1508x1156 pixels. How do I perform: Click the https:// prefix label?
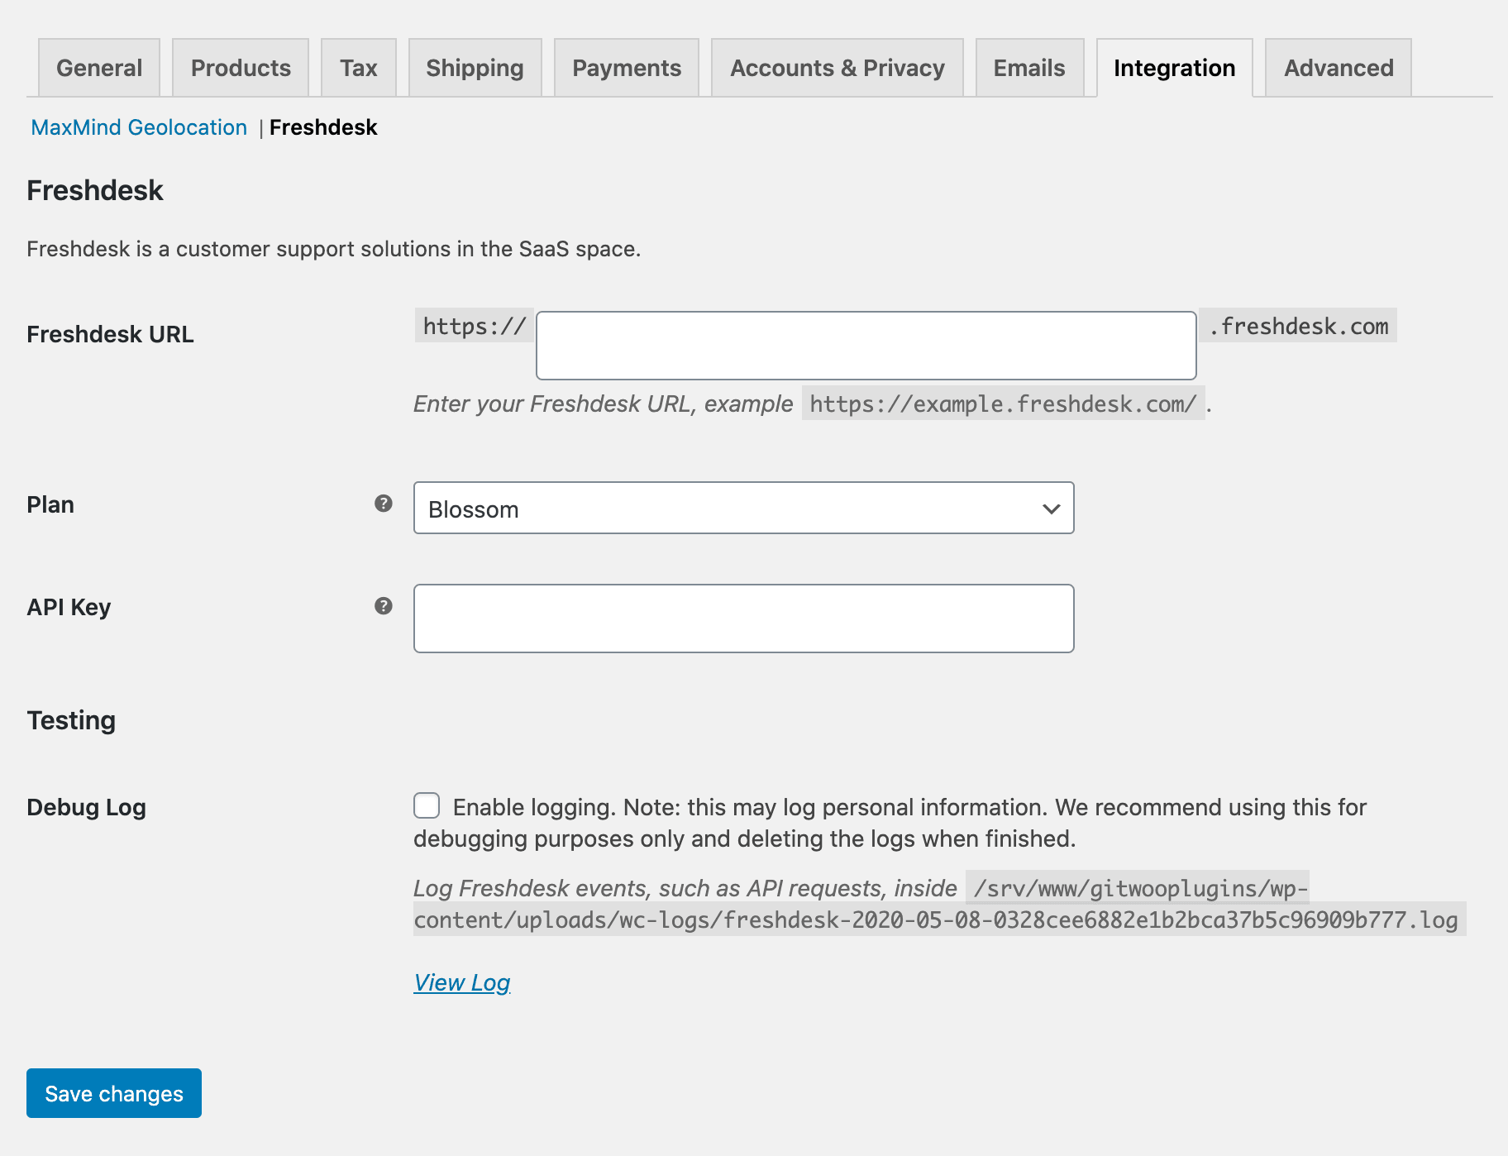point(475,326)
